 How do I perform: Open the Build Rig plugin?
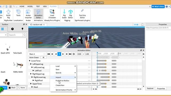[8, 14]
